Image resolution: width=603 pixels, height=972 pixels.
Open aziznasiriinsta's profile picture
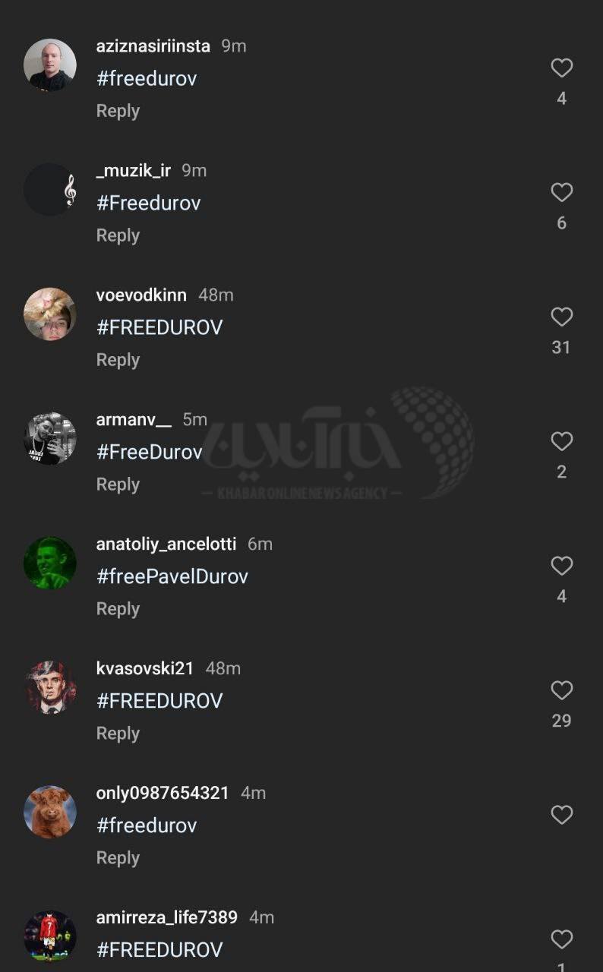point(50,65)
